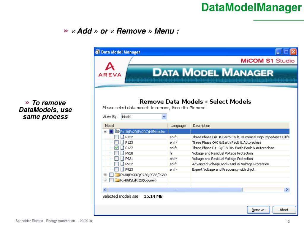Screen dimensions: 304x228
Task: Expand the Px40/K/L/Px20(Courier) tree node
Action: point(105,180)
